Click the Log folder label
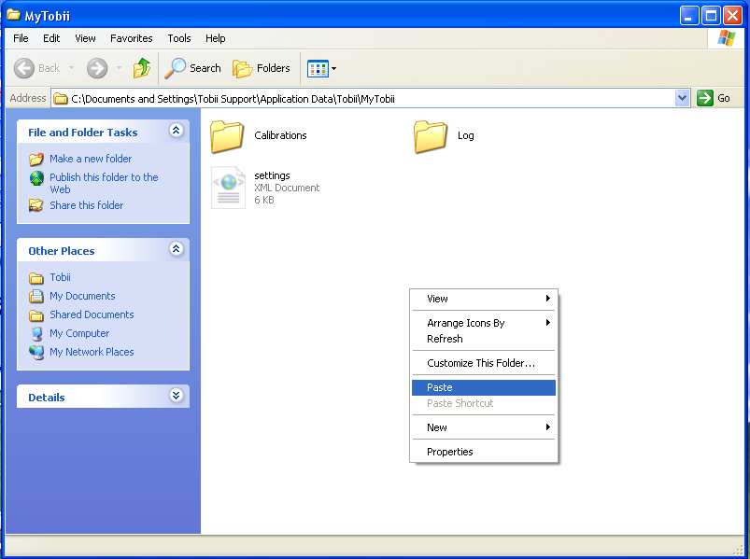750x559 pixels. (465, 135)
